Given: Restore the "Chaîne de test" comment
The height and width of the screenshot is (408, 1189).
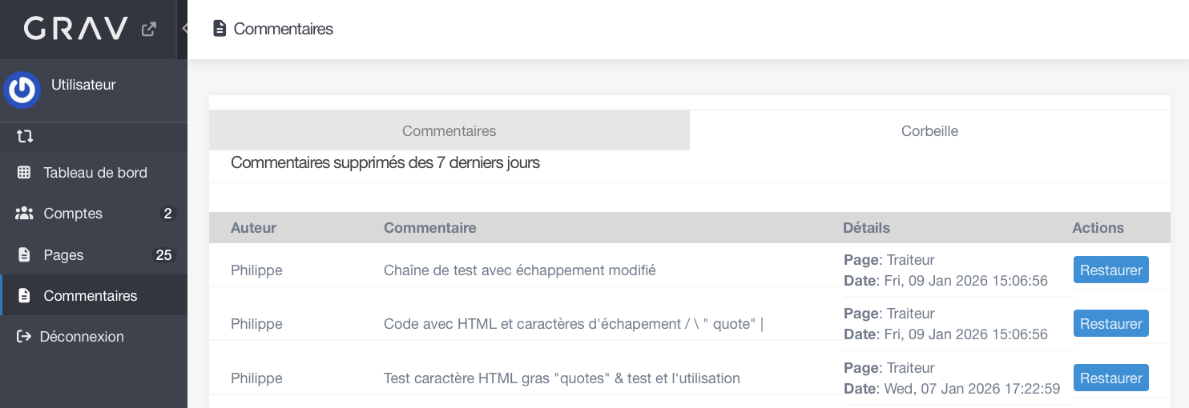Looking at the screenshot, I should pyautogui.click(x=1110, y=270).
